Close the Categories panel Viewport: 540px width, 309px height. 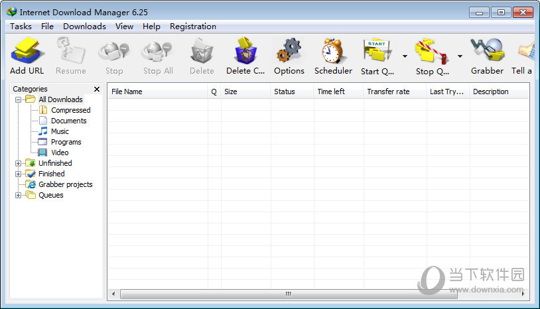(x=97, y=89)
